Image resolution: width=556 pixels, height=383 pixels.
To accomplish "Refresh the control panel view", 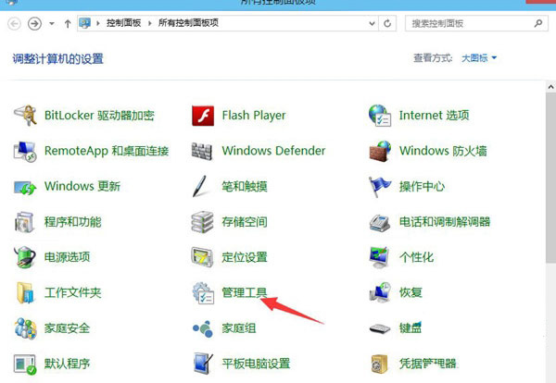I will pyautogui.click(x=387, y=24).
